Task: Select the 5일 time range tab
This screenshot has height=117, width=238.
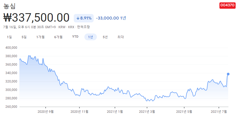Action: coord(24,37)
